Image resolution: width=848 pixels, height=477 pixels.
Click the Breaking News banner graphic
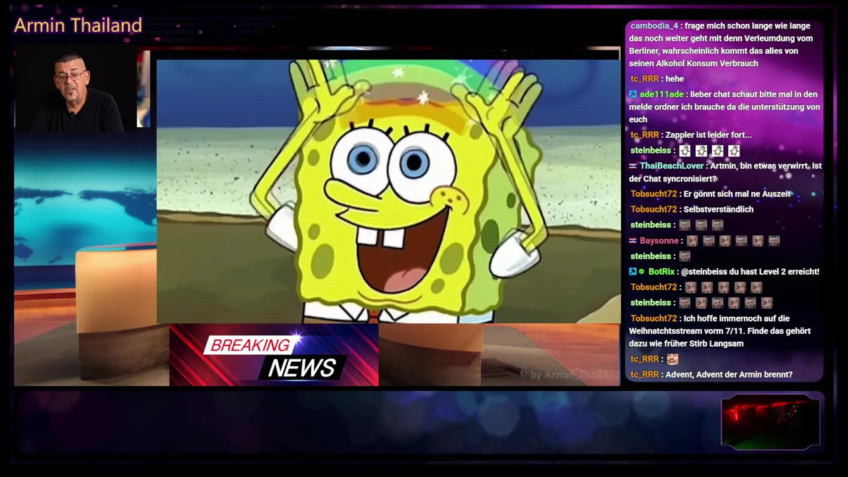click(274, 355)
